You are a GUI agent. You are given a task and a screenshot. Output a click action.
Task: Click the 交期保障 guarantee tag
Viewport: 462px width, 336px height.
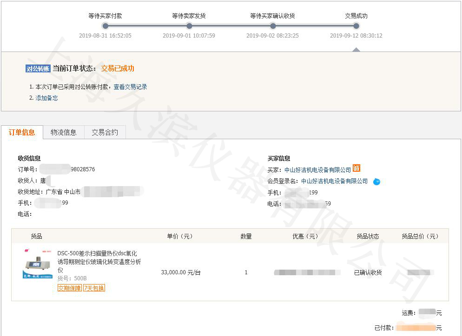click(x=69, y=288)
